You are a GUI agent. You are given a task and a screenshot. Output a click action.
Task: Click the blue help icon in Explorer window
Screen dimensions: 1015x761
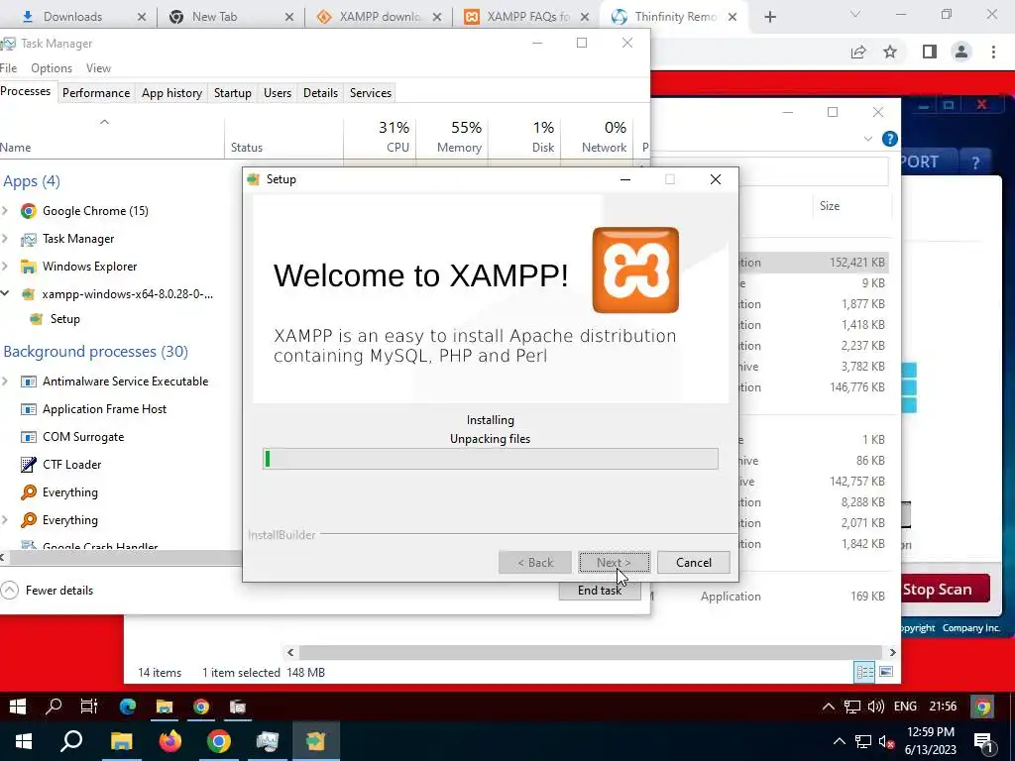click(x=890, y=139)
